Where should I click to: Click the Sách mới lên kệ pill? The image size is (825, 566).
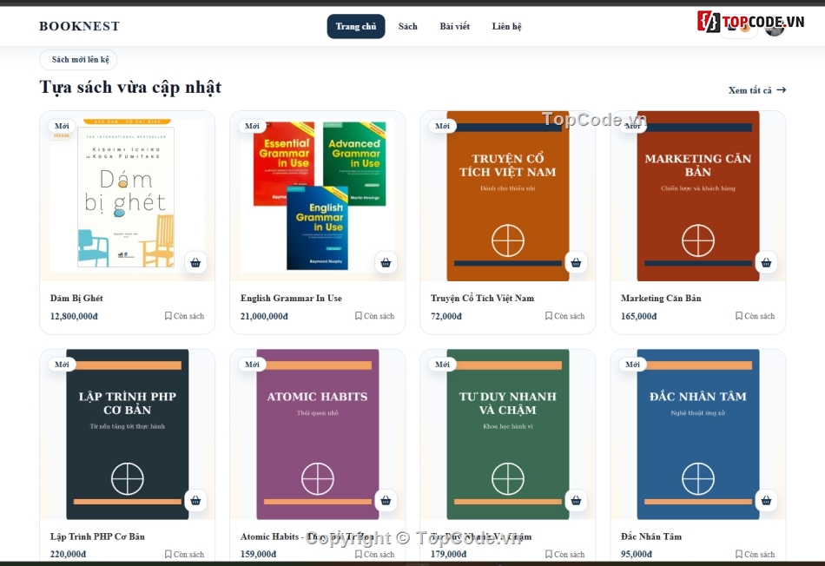(78, 59)
